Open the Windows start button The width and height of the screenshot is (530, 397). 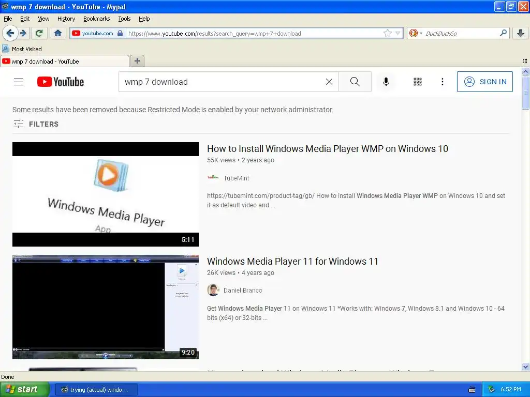click(x=24, y=389)
